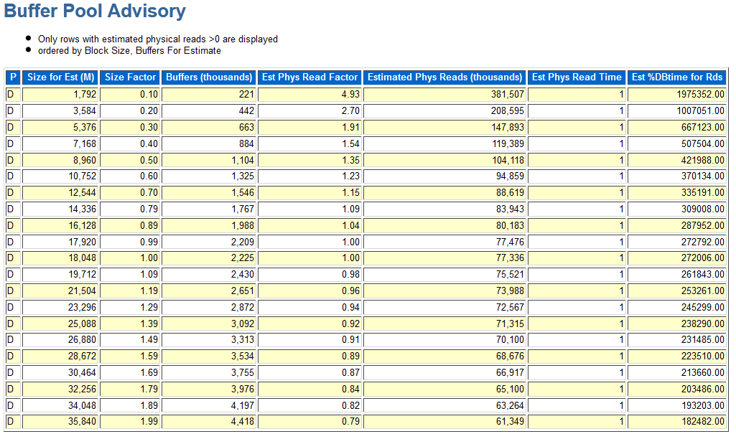Select the DBtime value 182482.00
This screenshot has width=736, height=439.
click(677, 420)
